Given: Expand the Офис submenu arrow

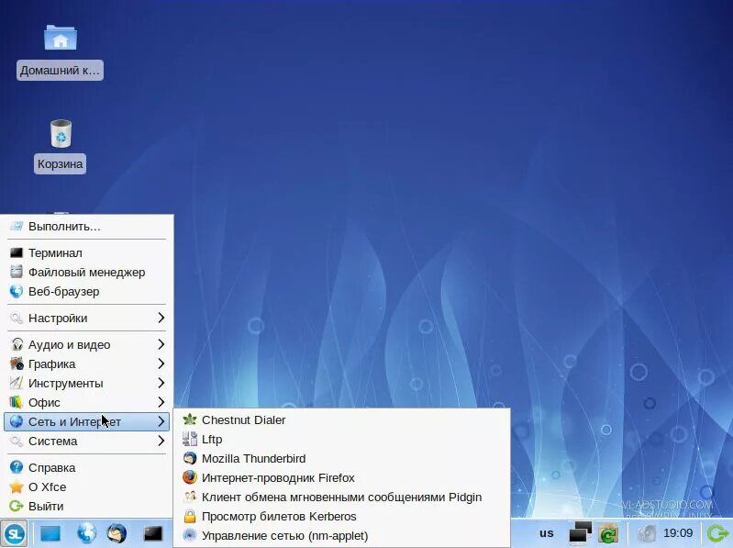Looking at the screenshot, I should click(161, 402).
